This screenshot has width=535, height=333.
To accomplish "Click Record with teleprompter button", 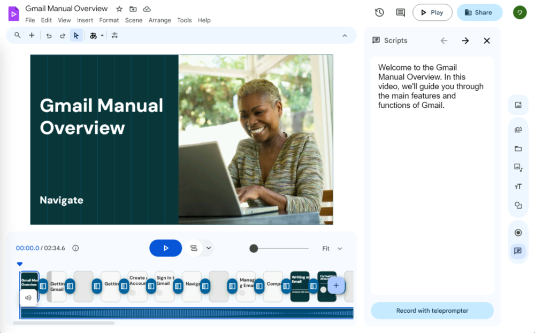I will tap(432, 311).
